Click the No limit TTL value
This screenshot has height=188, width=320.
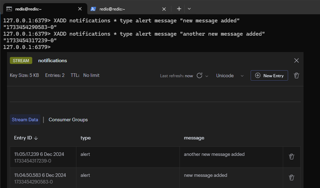pos(91,75)
